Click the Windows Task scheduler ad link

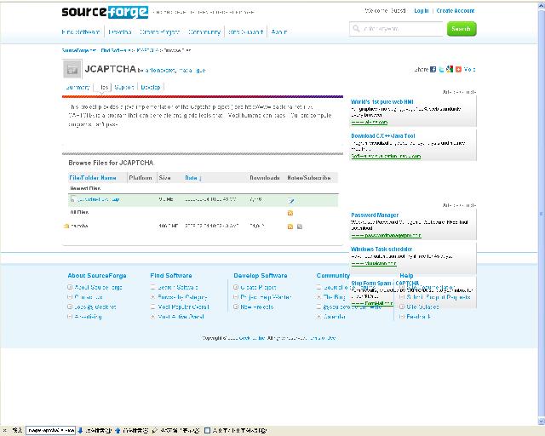(381, 249)
